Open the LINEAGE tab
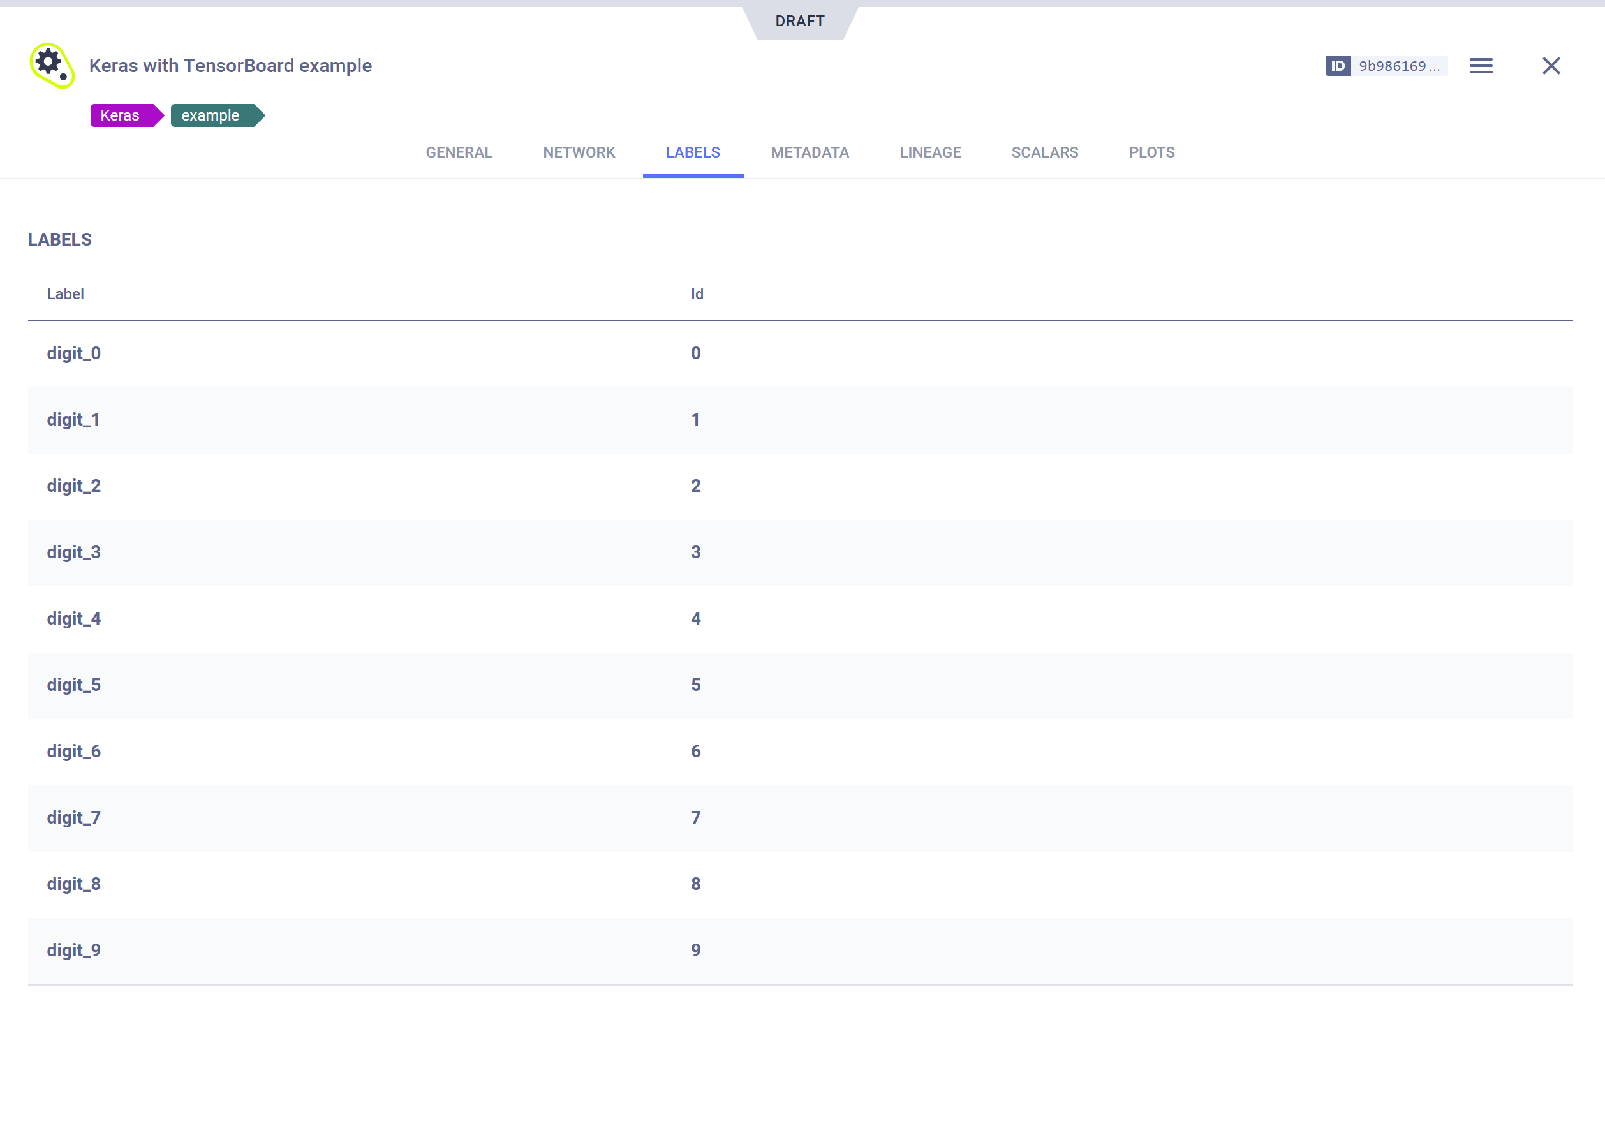The width and height of the screenshot is (1605, 1142). [929, 152]
